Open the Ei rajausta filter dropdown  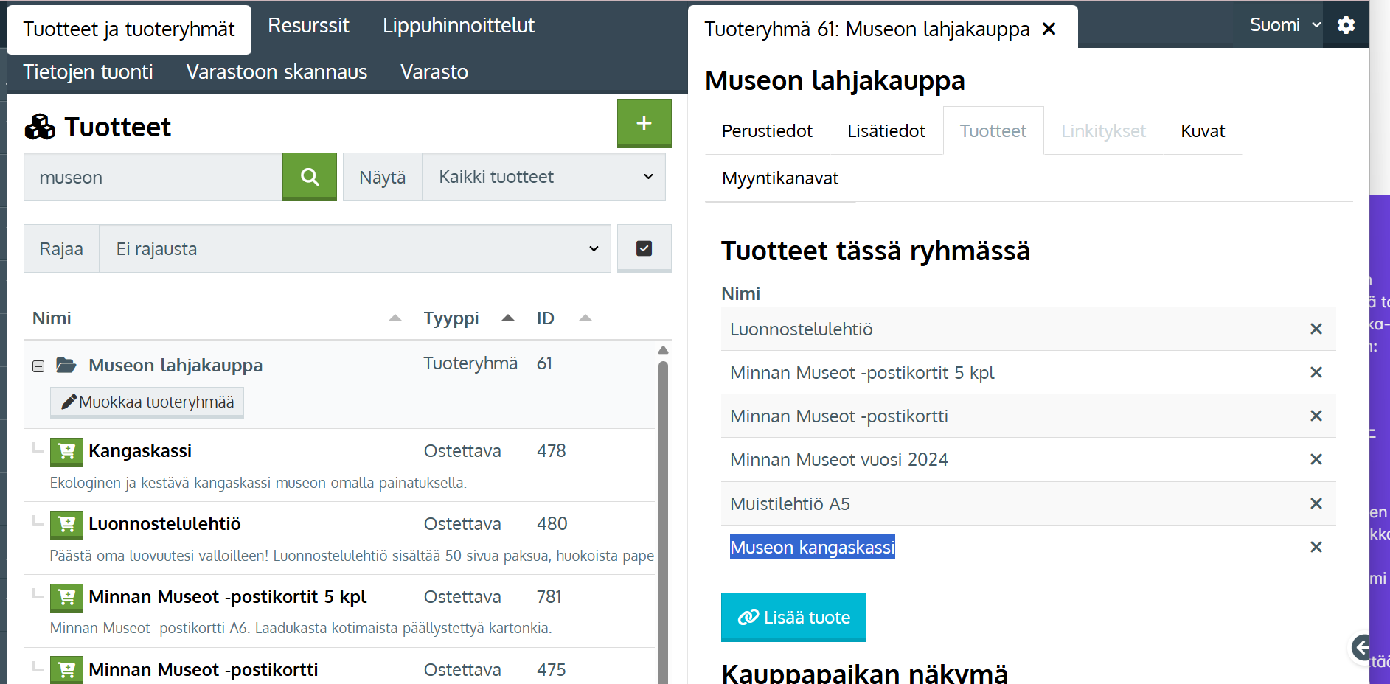point(355,248)
